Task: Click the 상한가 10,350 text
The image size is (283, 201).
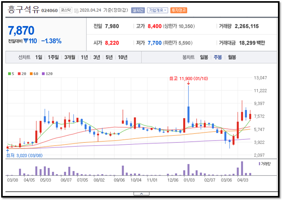Action: pyautogui.click(x=179, y=26)
